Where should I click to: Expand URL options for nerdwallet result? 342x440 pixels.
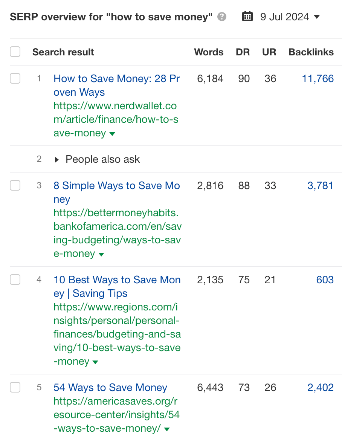[112, 134]
